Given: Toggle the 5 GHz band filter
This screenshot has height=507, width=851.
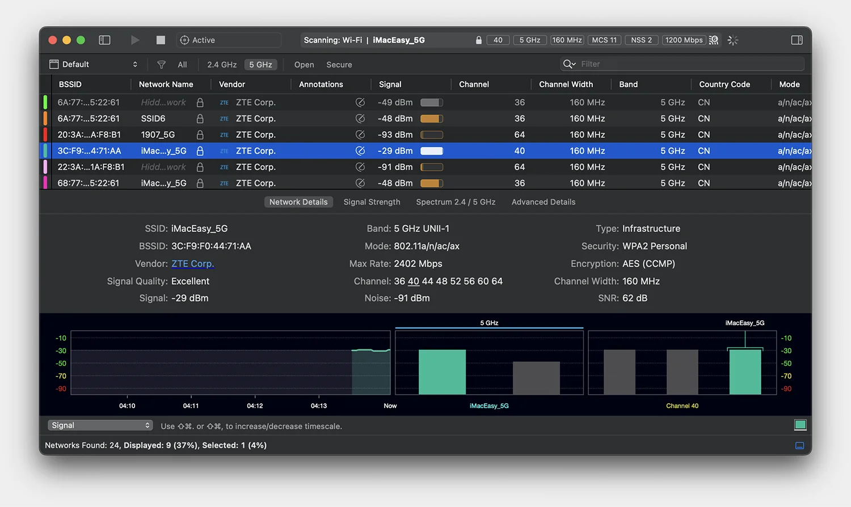Looking at the screenshot, I should [260, 65].
